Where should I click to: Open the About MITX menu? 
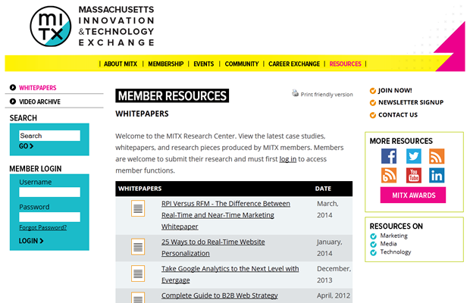tap(121, 64)
